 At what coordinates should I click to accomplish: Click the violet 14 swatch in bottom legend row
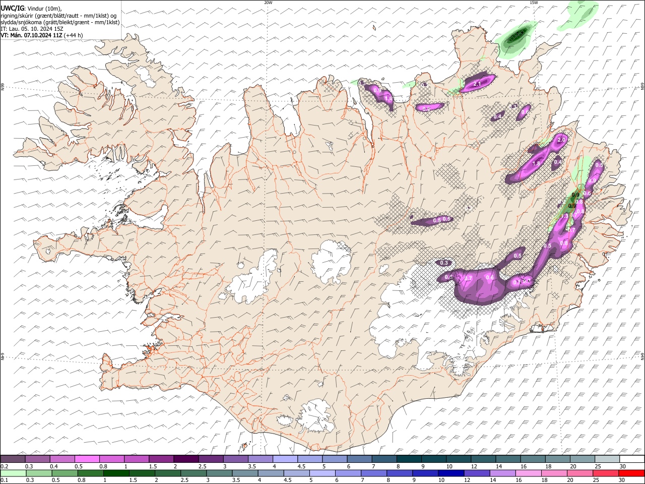pyautogui.click(x=503, y=473)
